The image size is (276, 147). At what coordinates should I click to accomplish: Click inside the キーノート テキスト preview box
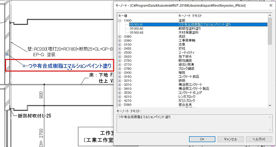pos(194,123)
